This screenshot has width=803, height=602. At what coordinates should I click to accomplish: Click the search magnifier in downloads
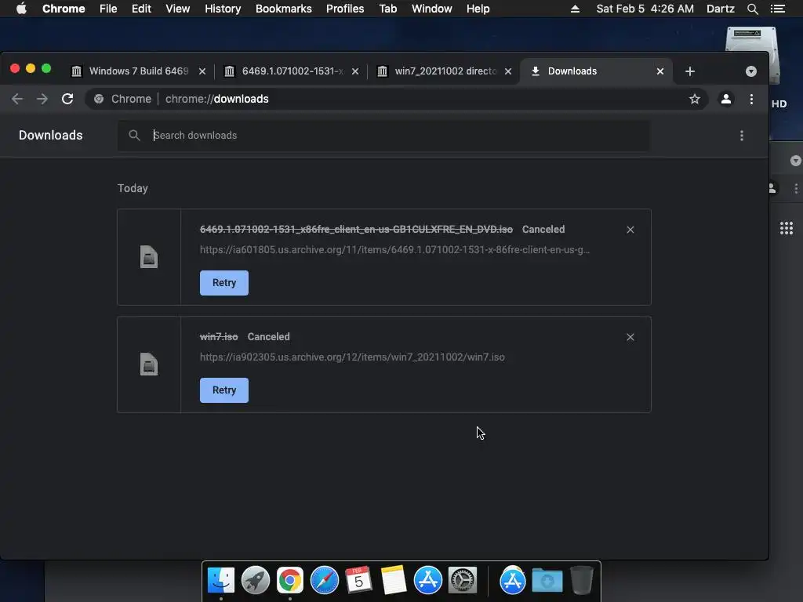[134, 135]
